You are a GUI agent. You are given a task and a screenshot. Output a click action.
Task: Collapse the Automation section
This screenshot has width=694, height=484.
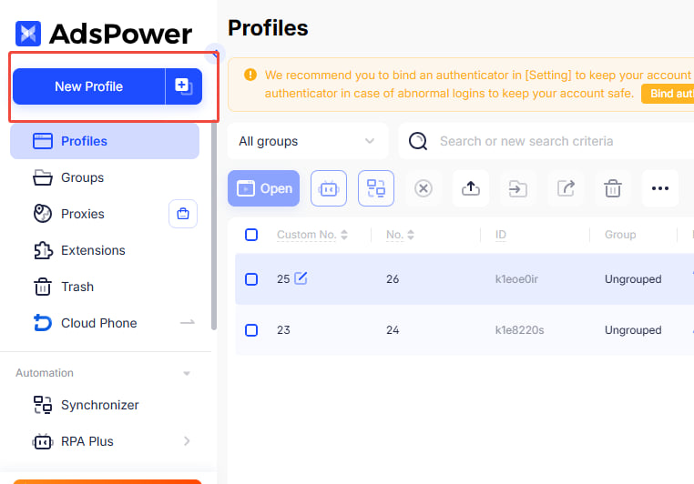tap(187, 374)
